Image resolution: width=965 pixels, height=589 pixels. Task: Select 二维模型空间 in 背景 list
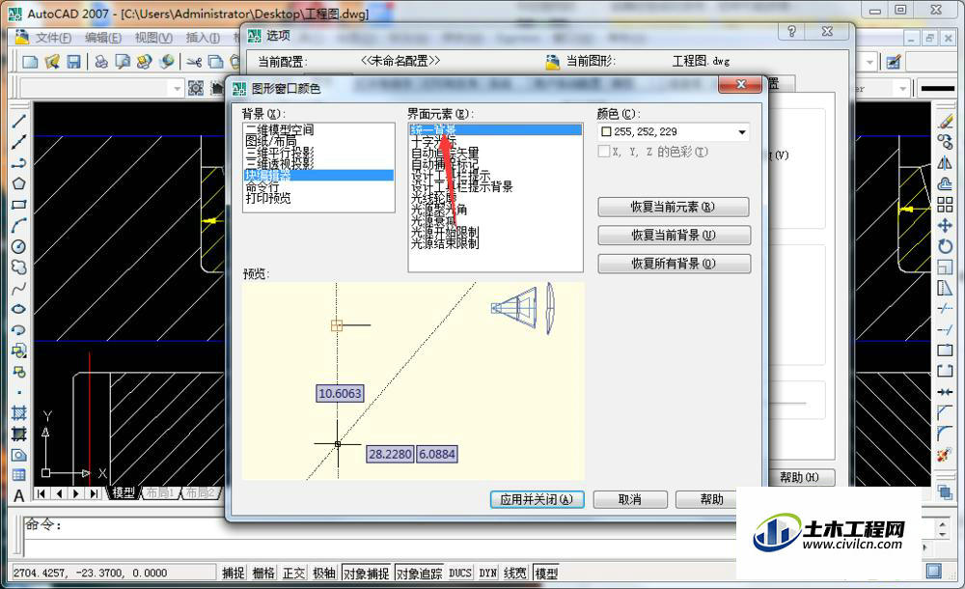[x=280, y=129]
